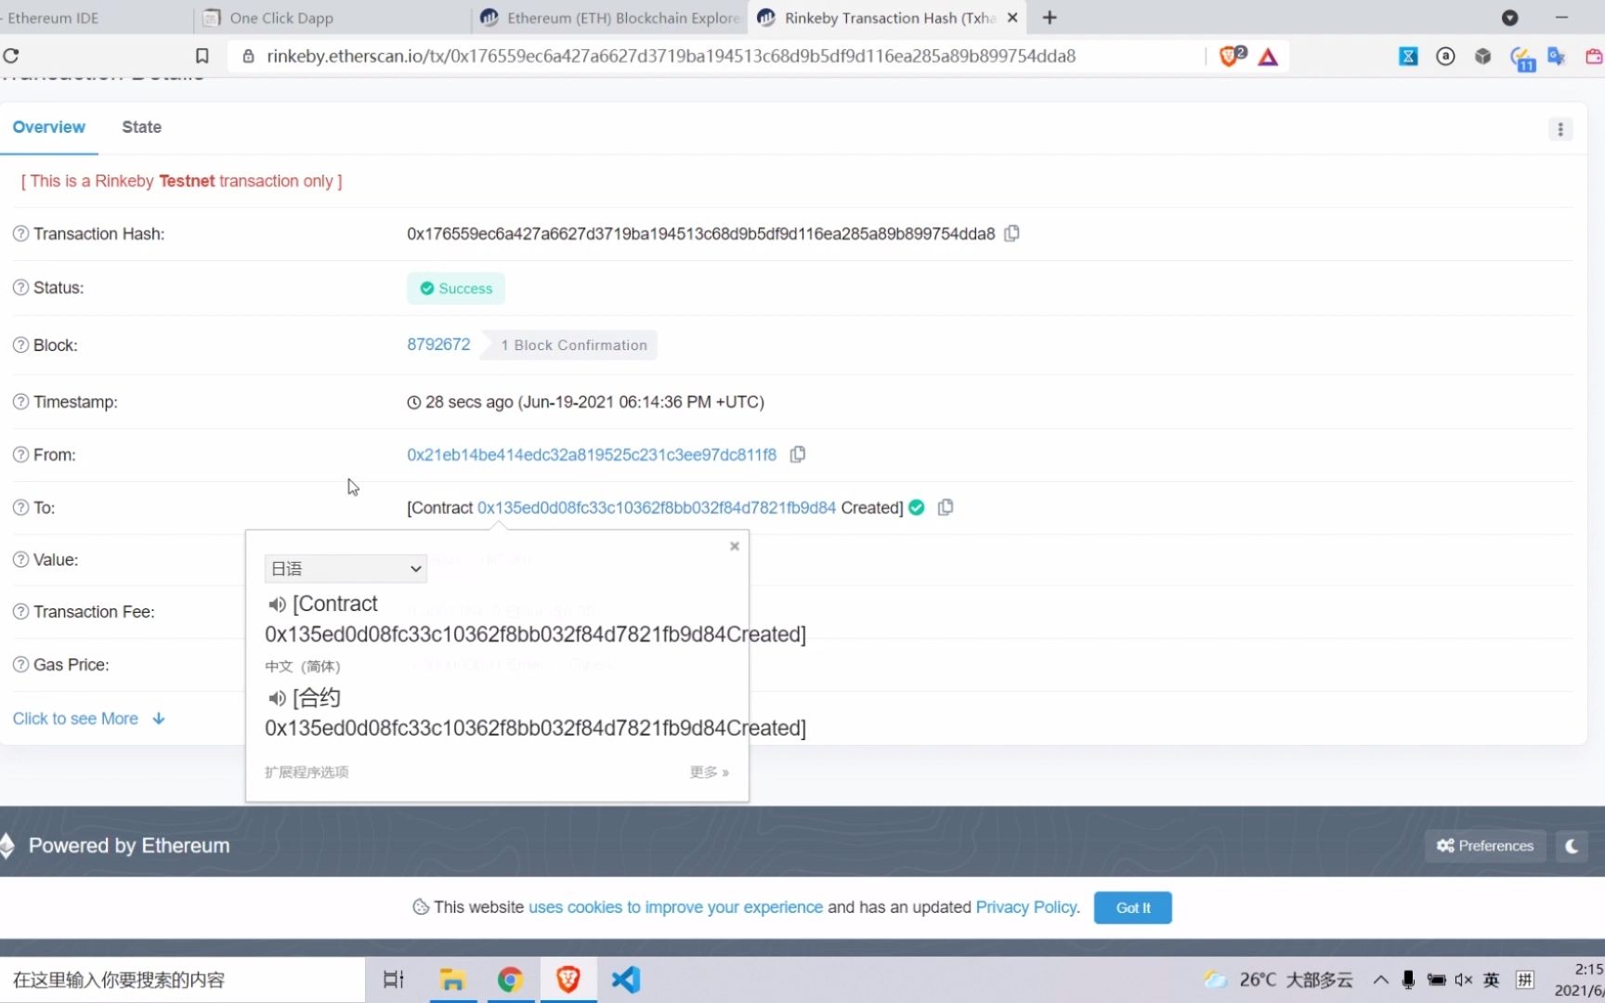Open the translate extension icon
Viewport: 1605px width, 1003px height.
point(1557,57)
